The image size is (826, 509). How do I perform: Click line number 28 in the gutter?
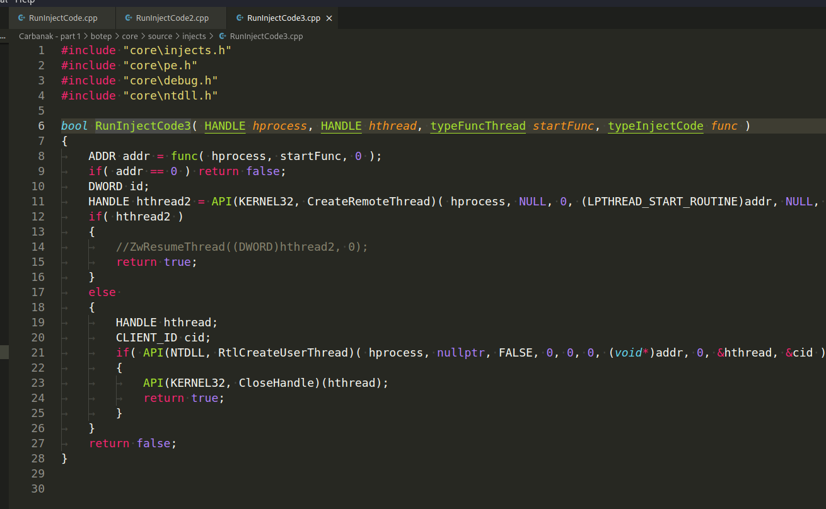click(38, 459)
